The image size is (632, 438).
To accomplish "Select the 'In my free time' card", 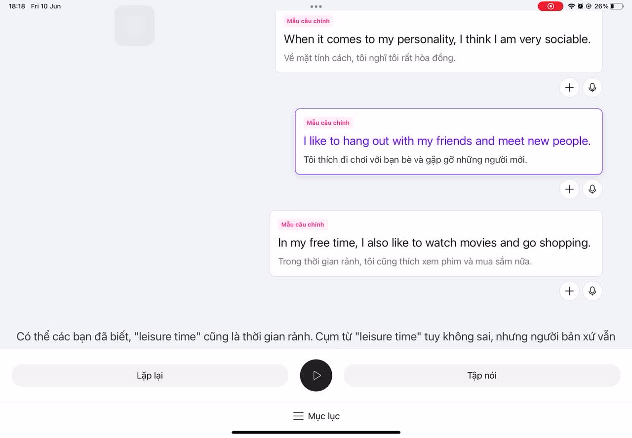I will point(436,243).
